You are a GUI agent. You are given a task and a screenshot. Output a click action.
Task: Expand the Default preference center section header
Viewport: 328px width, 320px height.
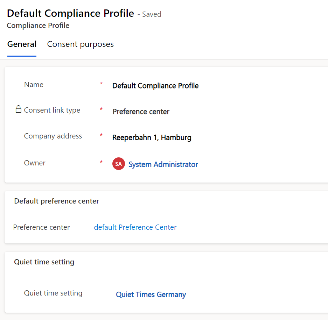56,201
